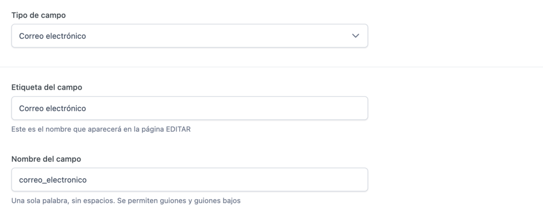Screen dimensions: 543x215
Task: Click the hint starting "Una sola palabra"
Action: coord(127,201)
